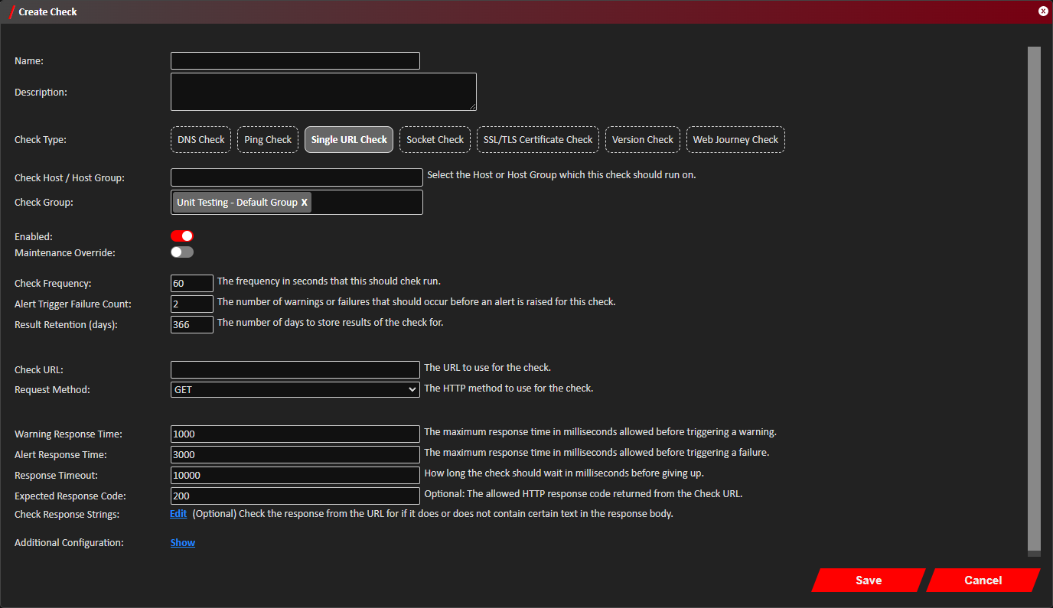
Task: Select the Single URL Check type
Action: click(x=349, y=140)
